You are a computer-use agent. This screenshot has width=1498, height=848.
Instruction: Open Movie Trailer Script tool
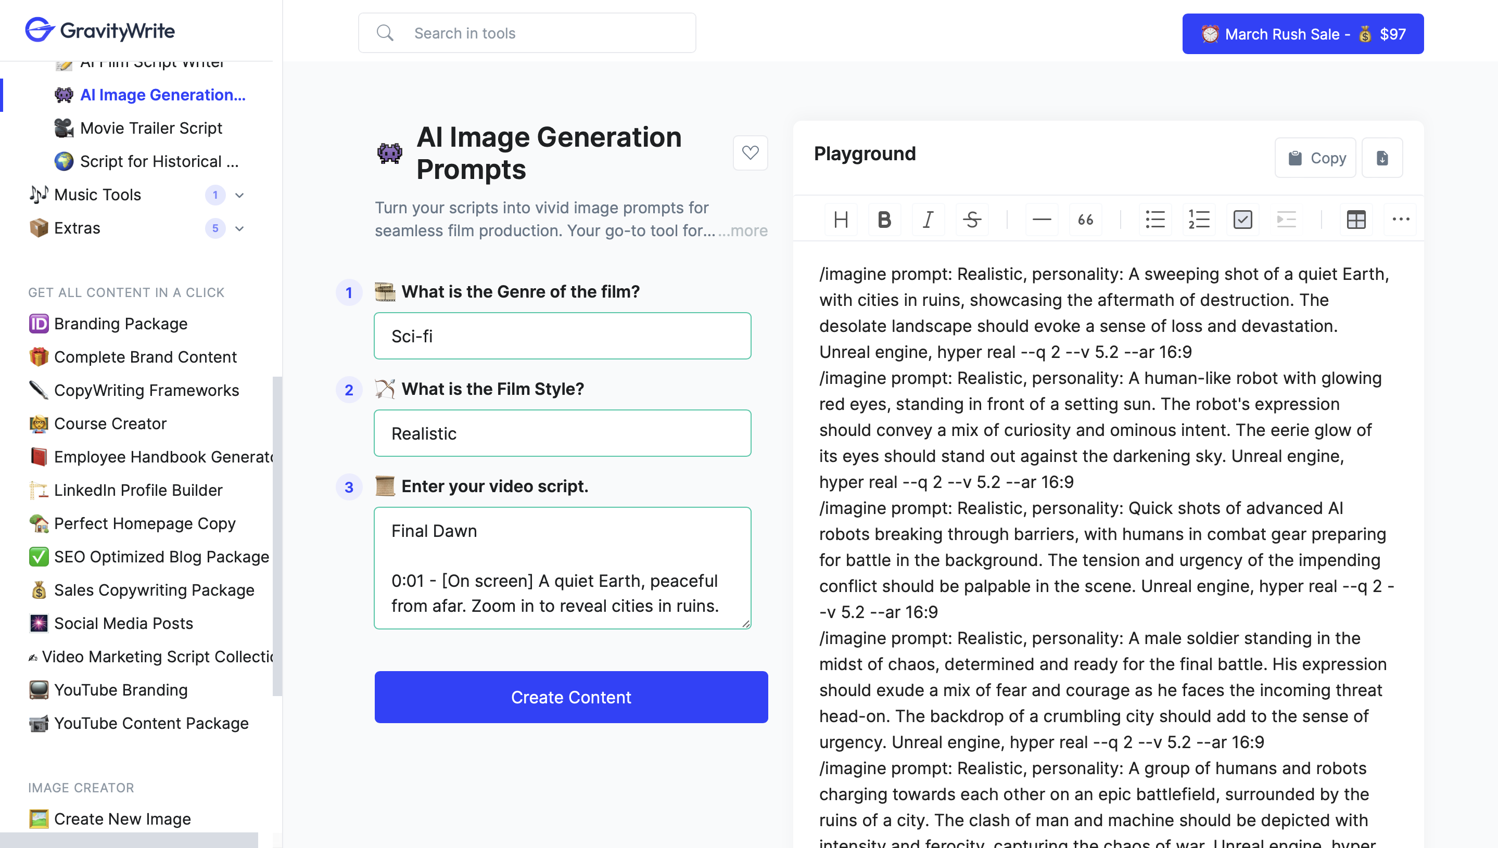tap(151, 128)
